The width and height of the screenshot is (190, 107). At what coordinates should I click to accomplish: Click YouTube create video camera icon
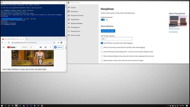41,47
